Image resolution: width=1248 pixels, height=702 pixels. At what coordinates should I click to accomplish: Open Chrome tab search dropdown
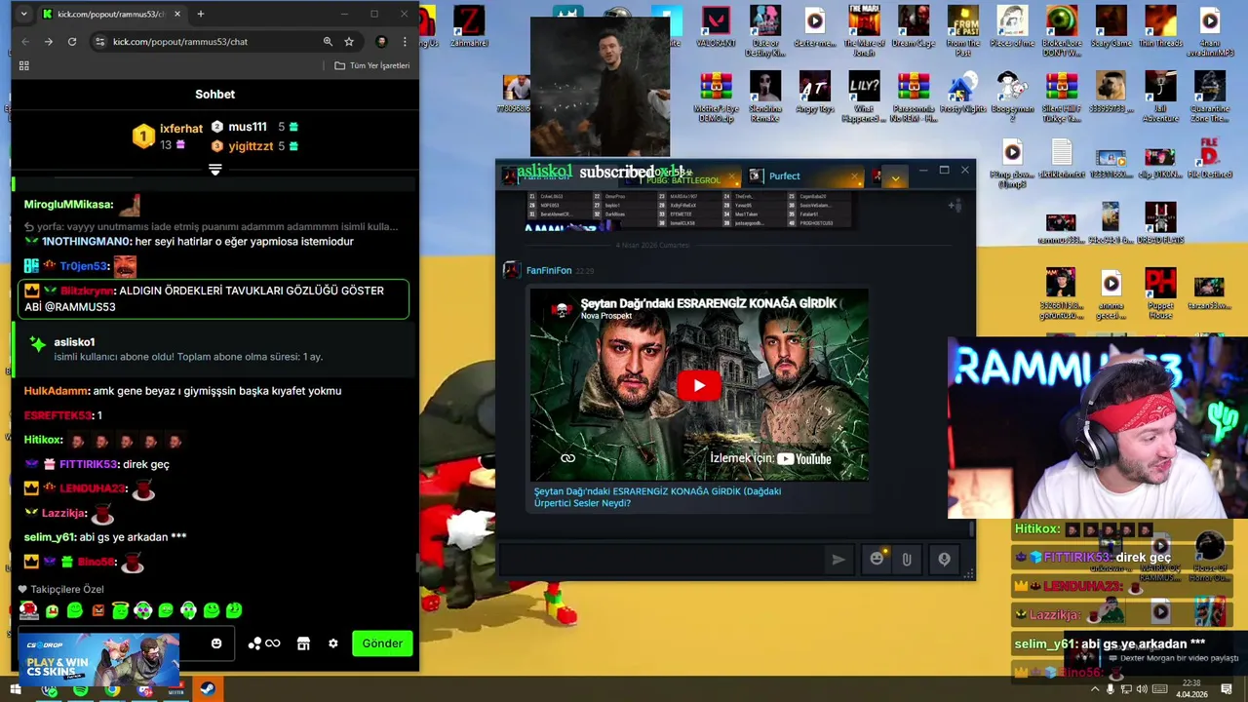pos(23,14)
